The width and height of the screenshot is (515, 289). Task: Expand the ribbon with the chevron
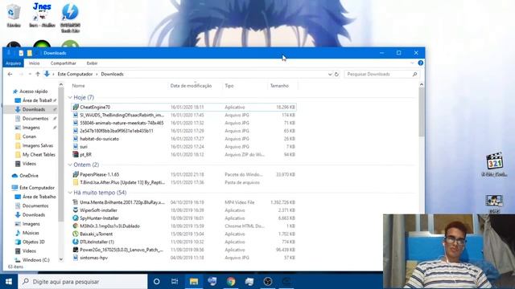click(412, 63)
